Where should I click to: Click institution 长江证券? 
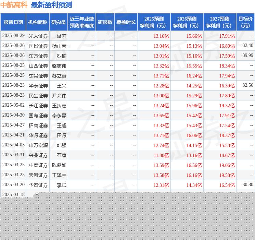(38, 106)
